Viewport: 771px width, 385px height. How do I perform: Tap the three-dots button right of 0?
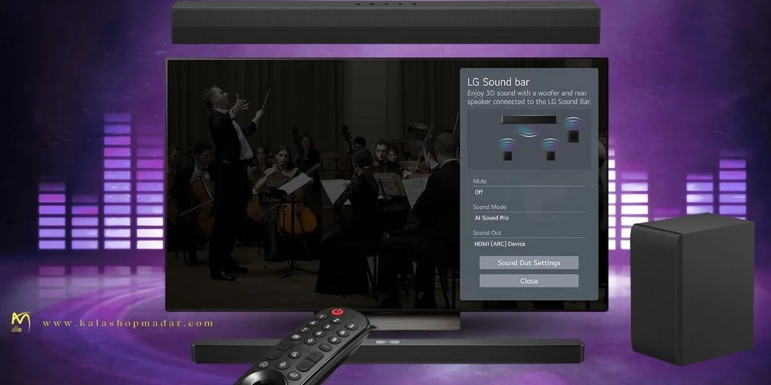point(326,347)
